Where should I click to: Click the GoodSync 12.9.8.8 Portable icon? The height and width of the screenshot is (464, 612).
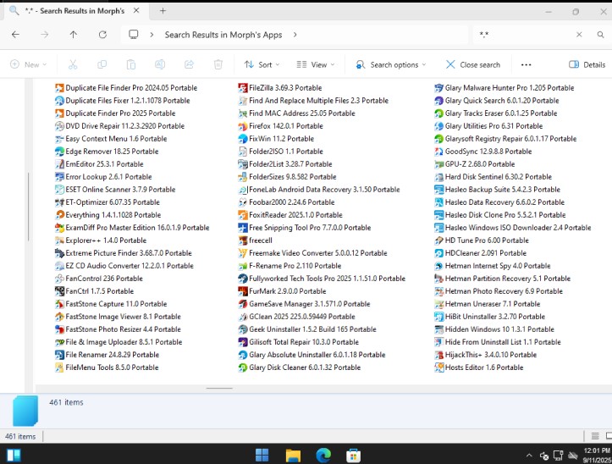[x=439, y=152]
